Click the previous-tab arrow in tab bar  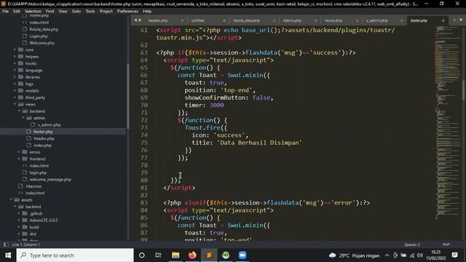point(135,20)
